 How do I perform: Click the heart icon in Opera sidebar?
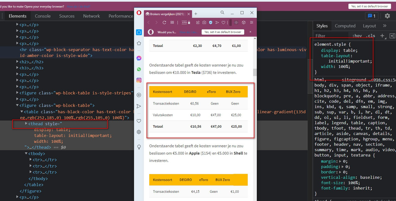pyautogui.click(x=139, y=121)
